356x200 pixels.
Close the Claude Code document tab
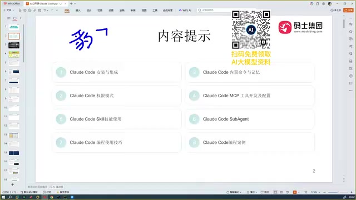coord(65,4)
